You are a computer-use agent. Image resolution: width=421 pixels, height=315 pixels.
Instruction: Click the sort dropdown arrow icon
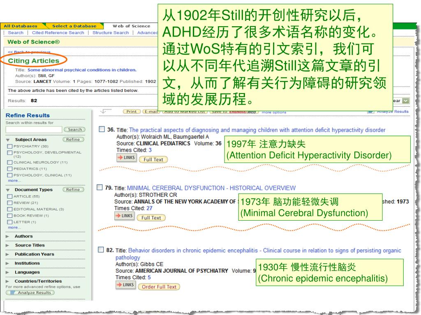[x=406, y=101]
